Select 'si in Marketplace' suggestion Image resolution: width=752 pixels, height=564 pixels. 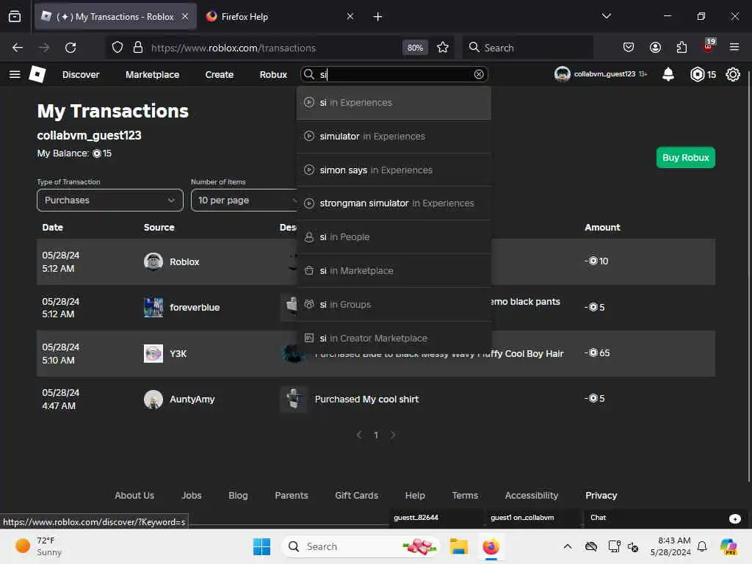[x=394, y=270]
